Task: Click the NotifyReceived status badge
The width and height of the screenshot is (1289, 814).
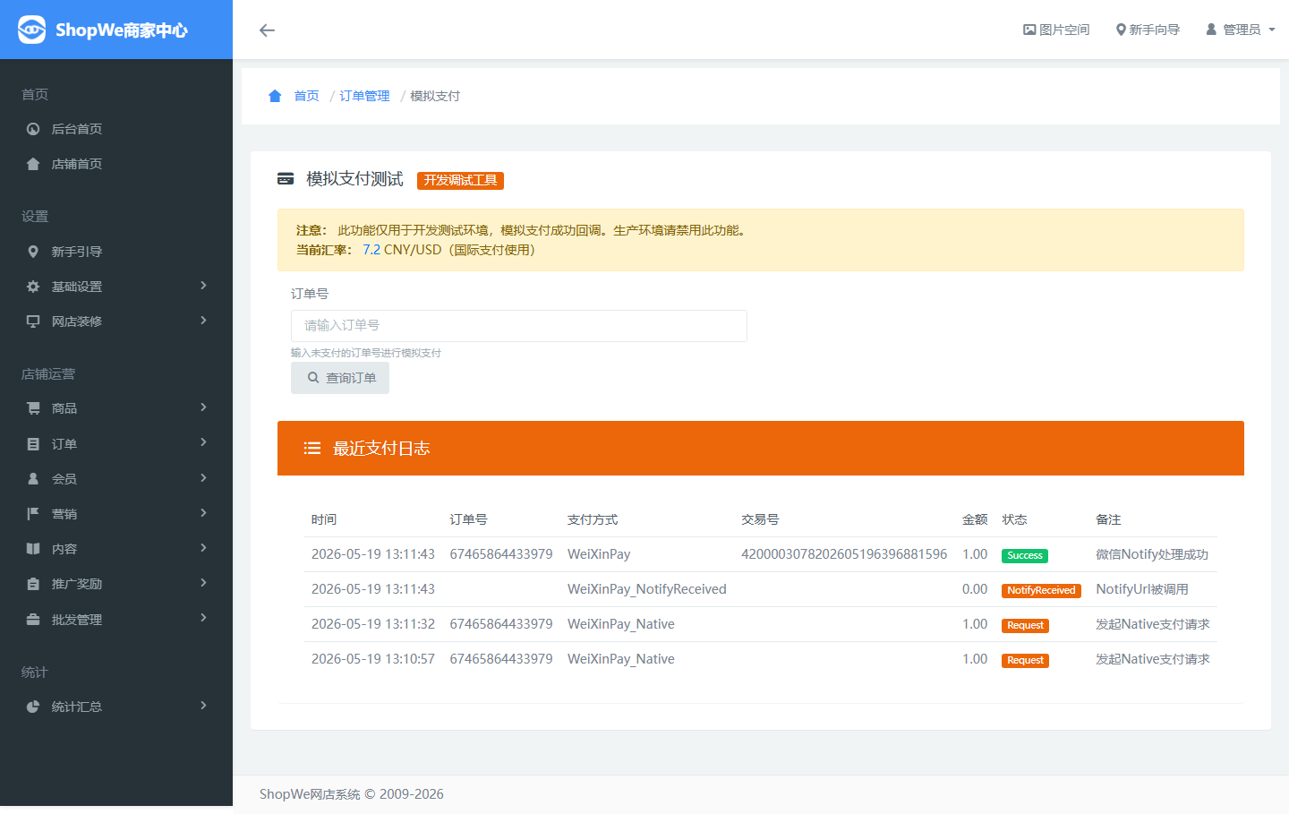Action: [x=1041, y=590]
